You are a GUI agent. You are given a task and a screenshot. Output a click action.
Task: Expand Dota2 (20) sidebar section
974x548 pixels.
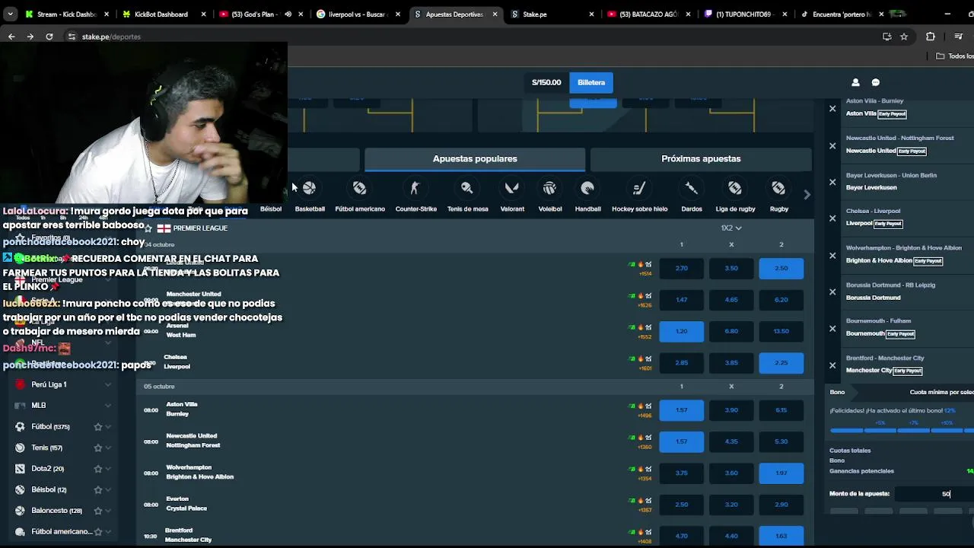(x=108, y=469)
